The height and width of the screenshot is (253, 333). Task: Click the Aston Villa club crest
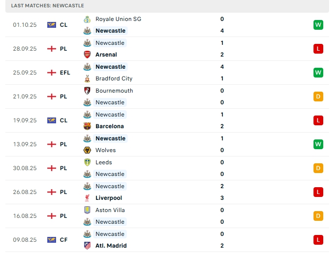coord(87,210)
